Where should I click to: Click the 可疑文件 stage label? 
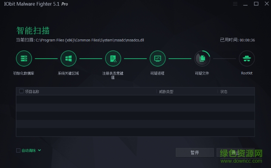[202, 73]
